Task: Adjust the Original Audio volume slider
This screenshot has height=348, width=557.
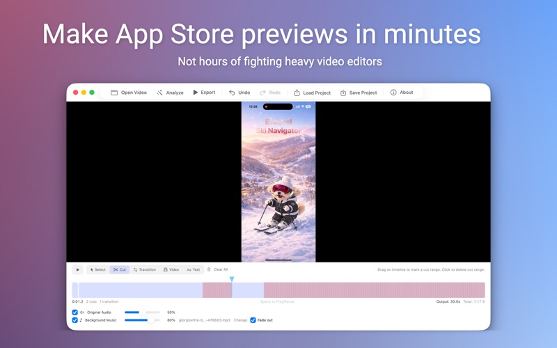Action: 142,313
